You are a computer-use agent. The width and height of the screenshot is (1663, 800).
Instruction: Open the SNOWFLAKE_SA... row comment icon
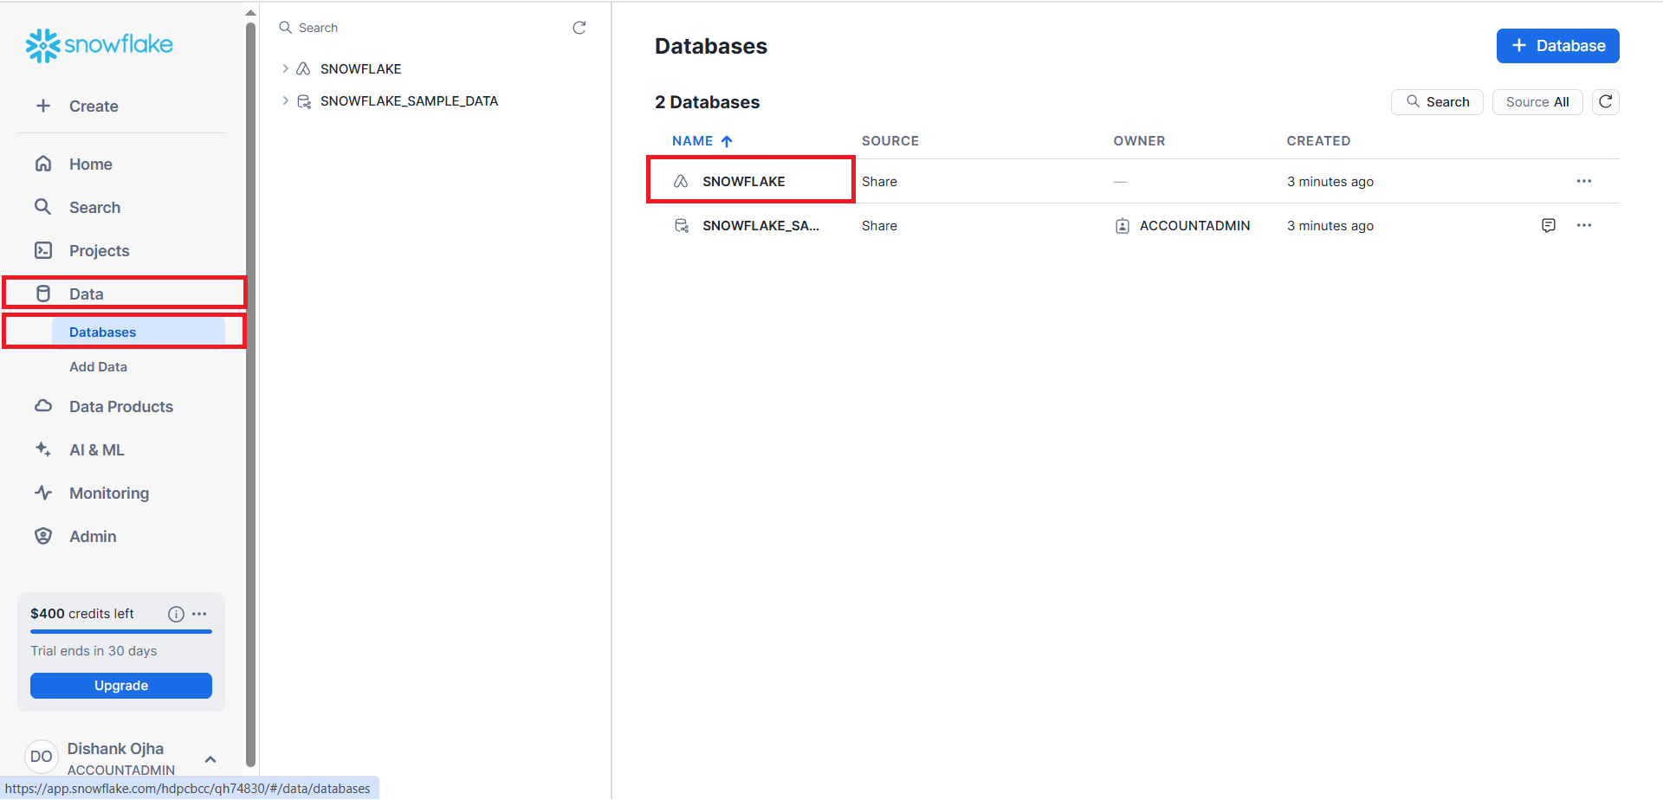[x=1549, y=225]
